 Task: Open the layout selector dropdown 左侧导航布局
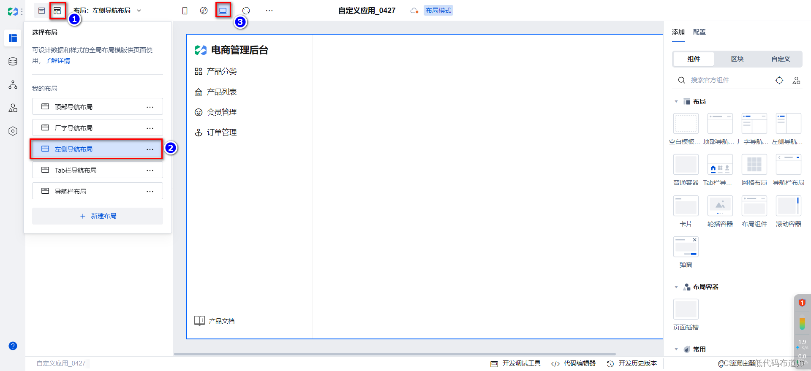click(107, 11)
